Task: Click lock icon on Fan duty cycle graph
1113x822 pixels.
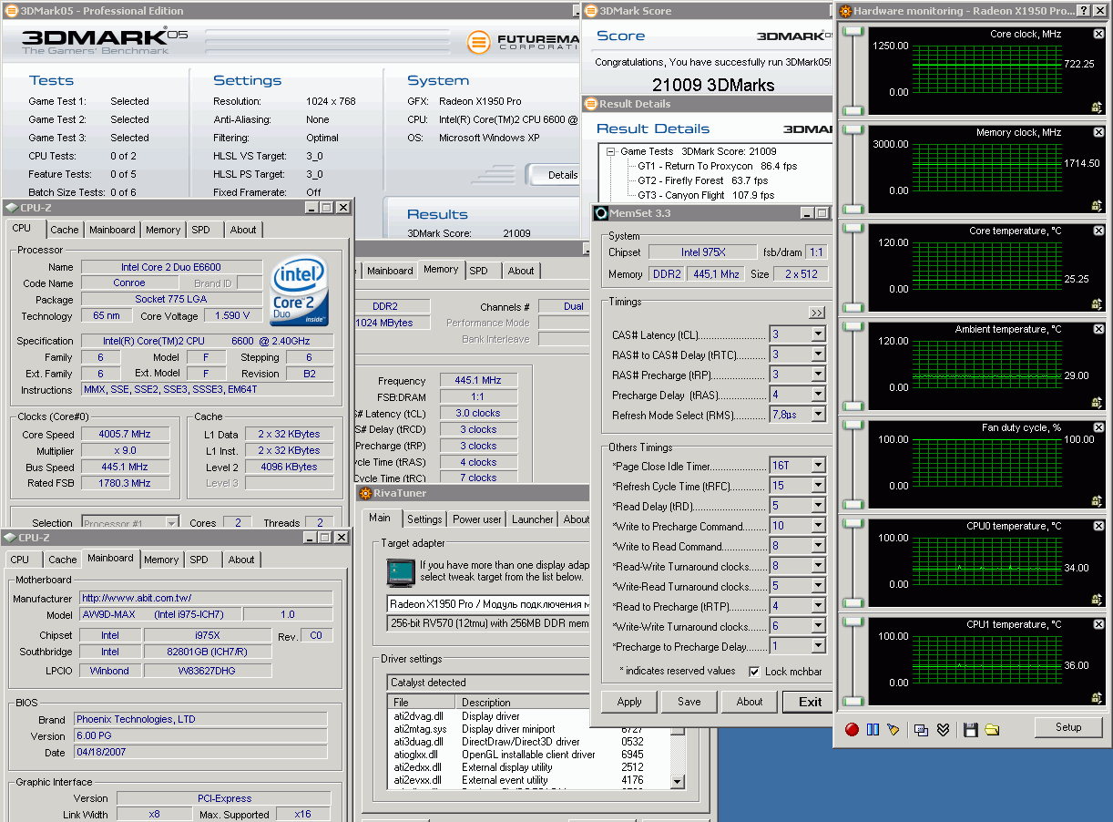Action: [1098, 501]
